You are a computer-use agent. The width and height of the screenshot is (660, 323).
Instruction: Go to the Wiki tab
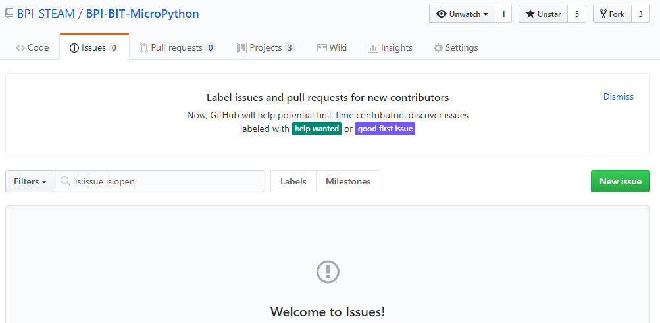tap(332, 47)
